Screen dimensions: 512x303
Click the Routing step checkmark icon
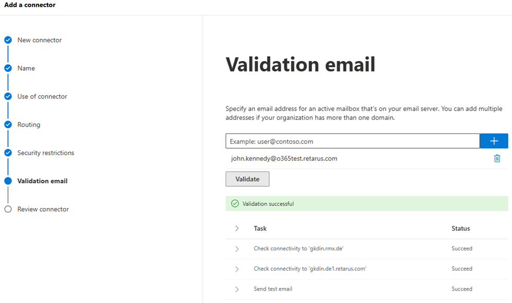[8, 125]
